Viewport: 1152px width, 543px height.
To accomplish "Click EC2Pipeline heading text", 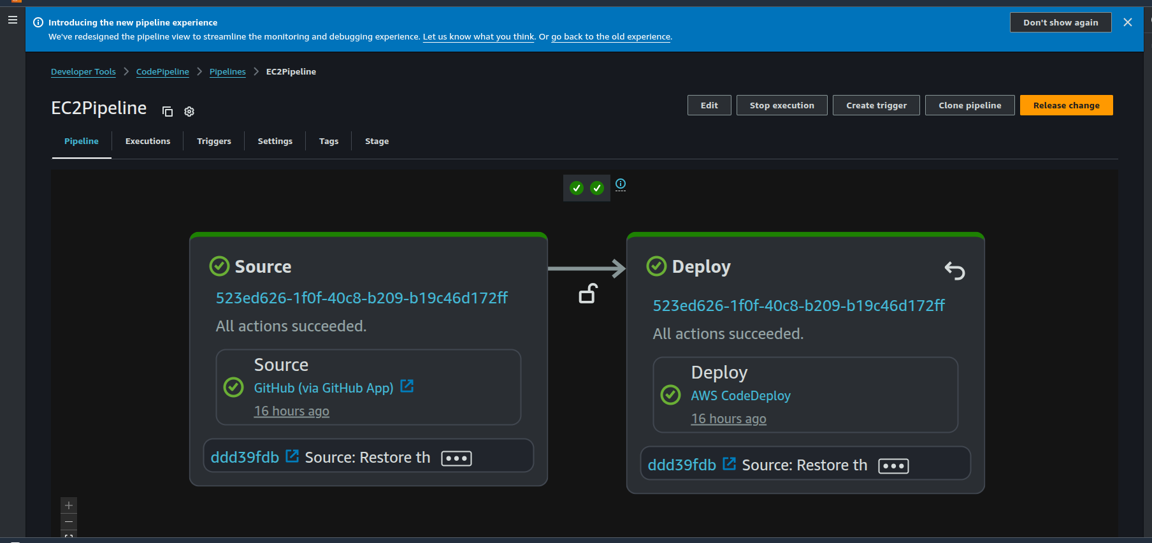I will [99, 108].
